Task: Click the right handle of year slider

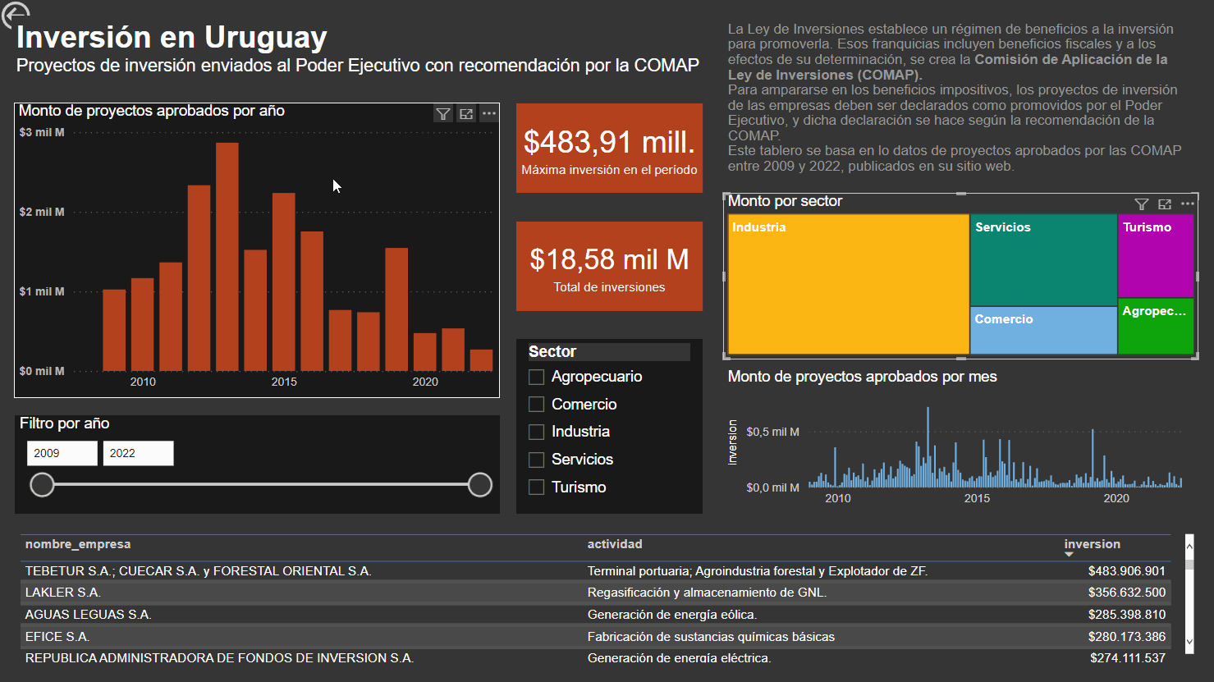Action: pyautogui.click(x=480, y=485)
